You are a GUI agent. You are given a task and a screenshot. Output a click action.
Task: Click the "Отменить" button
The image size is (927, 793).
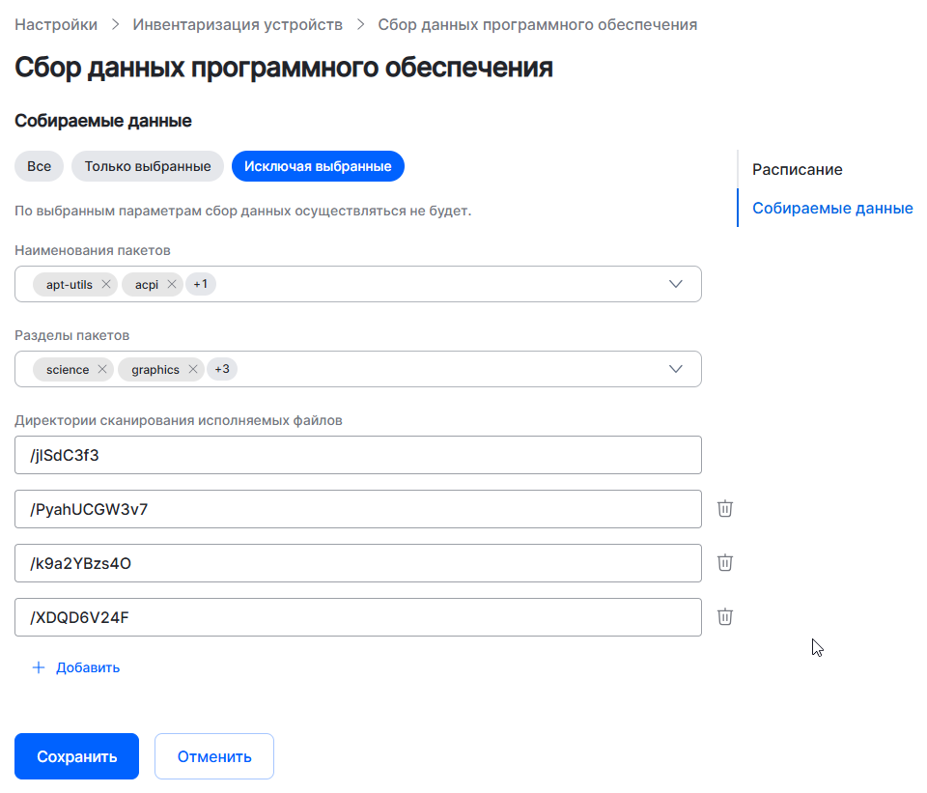coord(214,756)
